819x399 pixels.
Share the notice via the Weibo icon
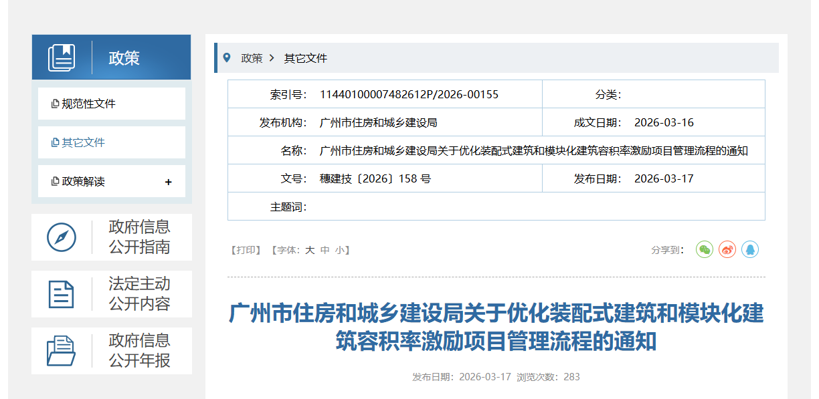point(727,249)
